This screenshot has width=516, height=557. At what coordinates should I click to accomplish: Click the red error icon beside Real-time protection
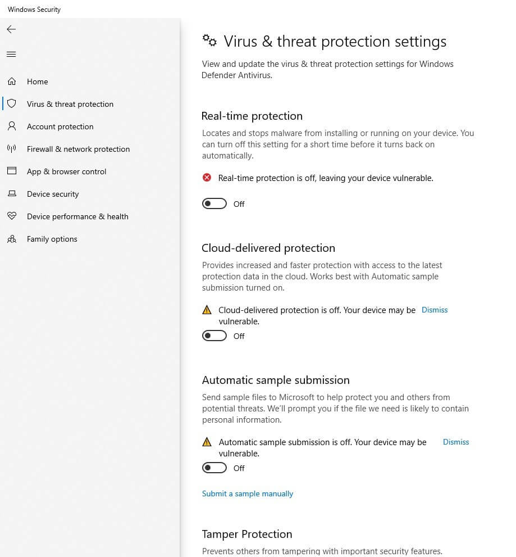pos(207,178)
